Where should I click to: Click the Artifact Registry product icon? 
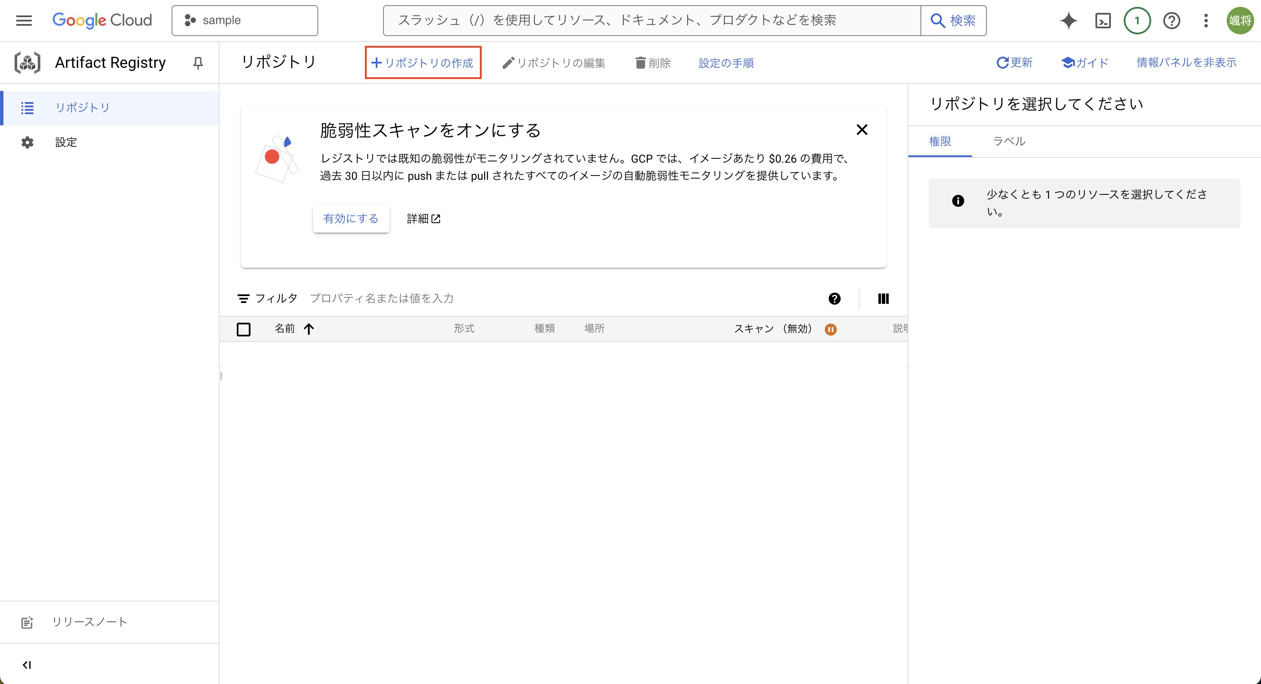coord(27,63)
